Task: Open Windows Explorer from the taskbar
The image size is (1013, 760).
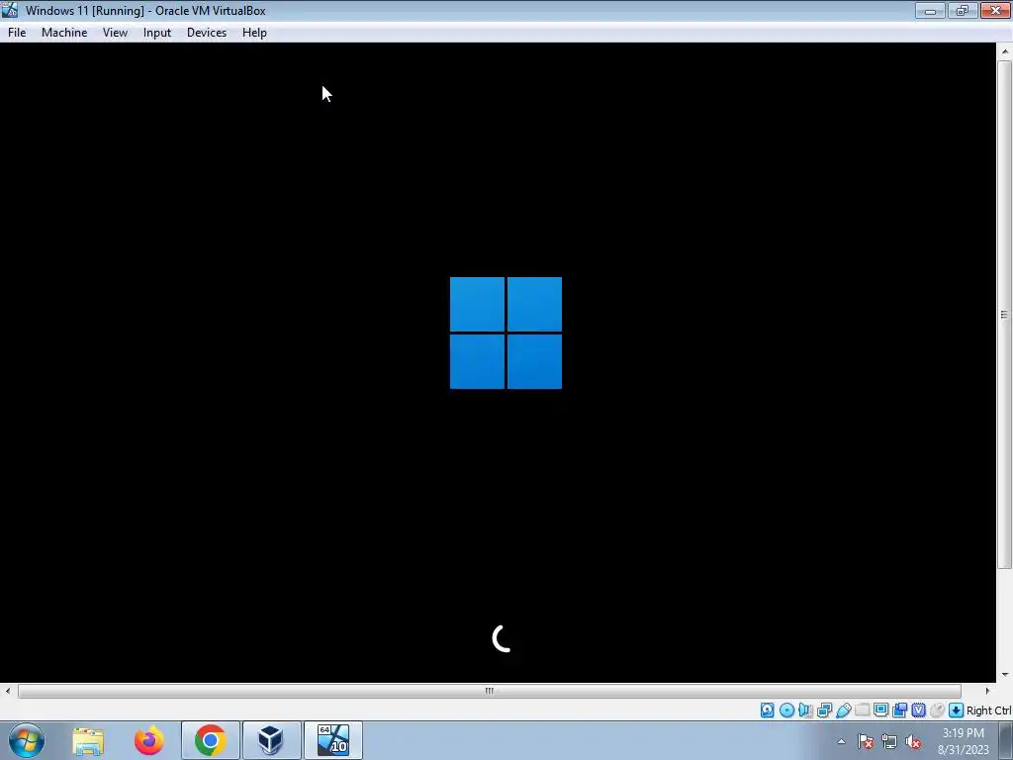Action: tap(88, 740)
